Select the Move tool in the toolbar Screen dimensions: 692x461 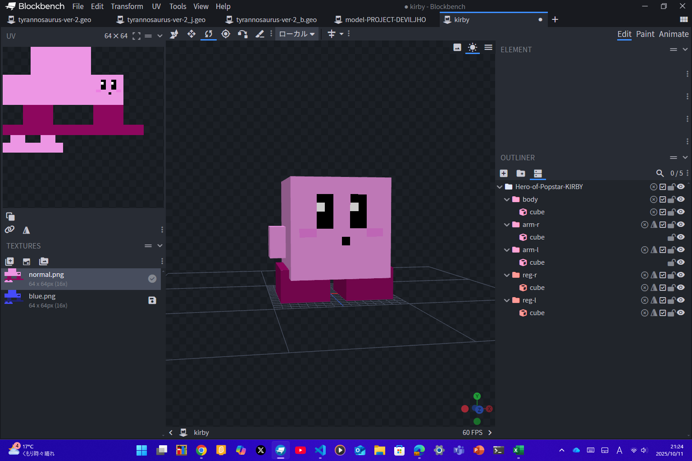tap(191, 34)
